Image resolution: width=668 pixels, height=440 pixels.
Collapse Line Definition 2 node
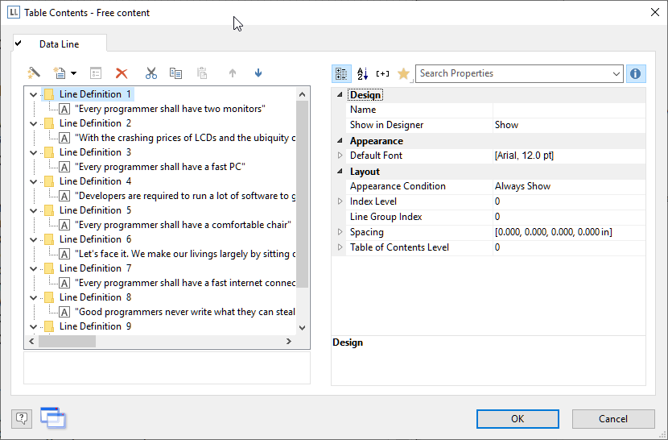point(33,124)
